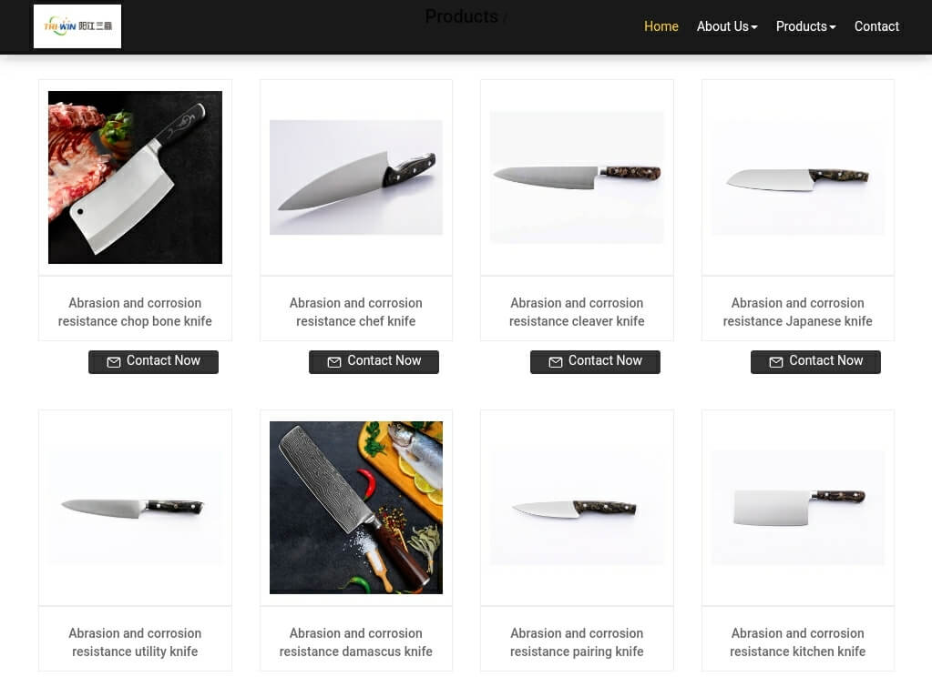
Task: Open pairing knife product title link
Action: (577, 642)
